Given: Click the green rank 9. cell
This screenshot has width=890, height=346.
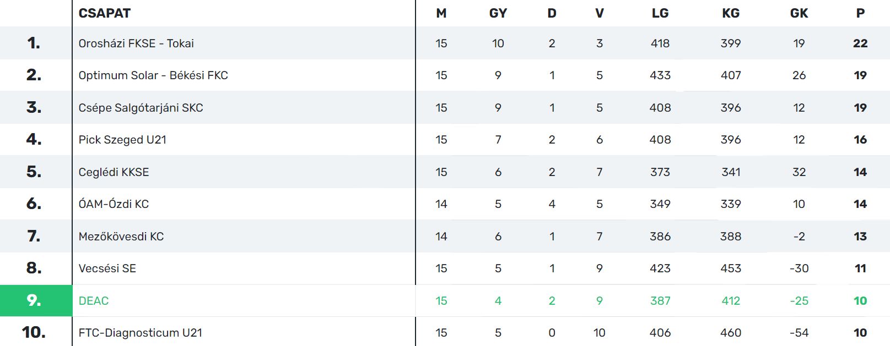Looking at the screenshot, I should click(x=34, y=300).
